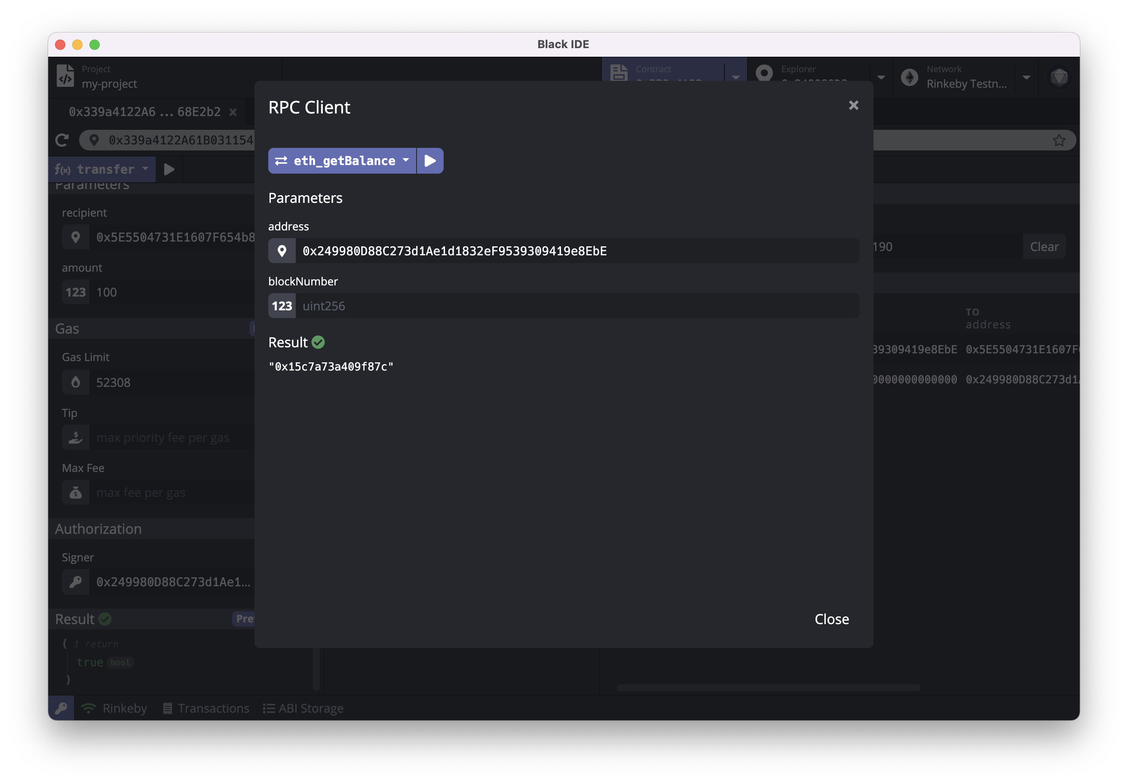Image resolution: width=1128 pixels, height=784 pixels.
Task: Open the eth_getBalance method dropdown
Action: click(x=405, y=161)
